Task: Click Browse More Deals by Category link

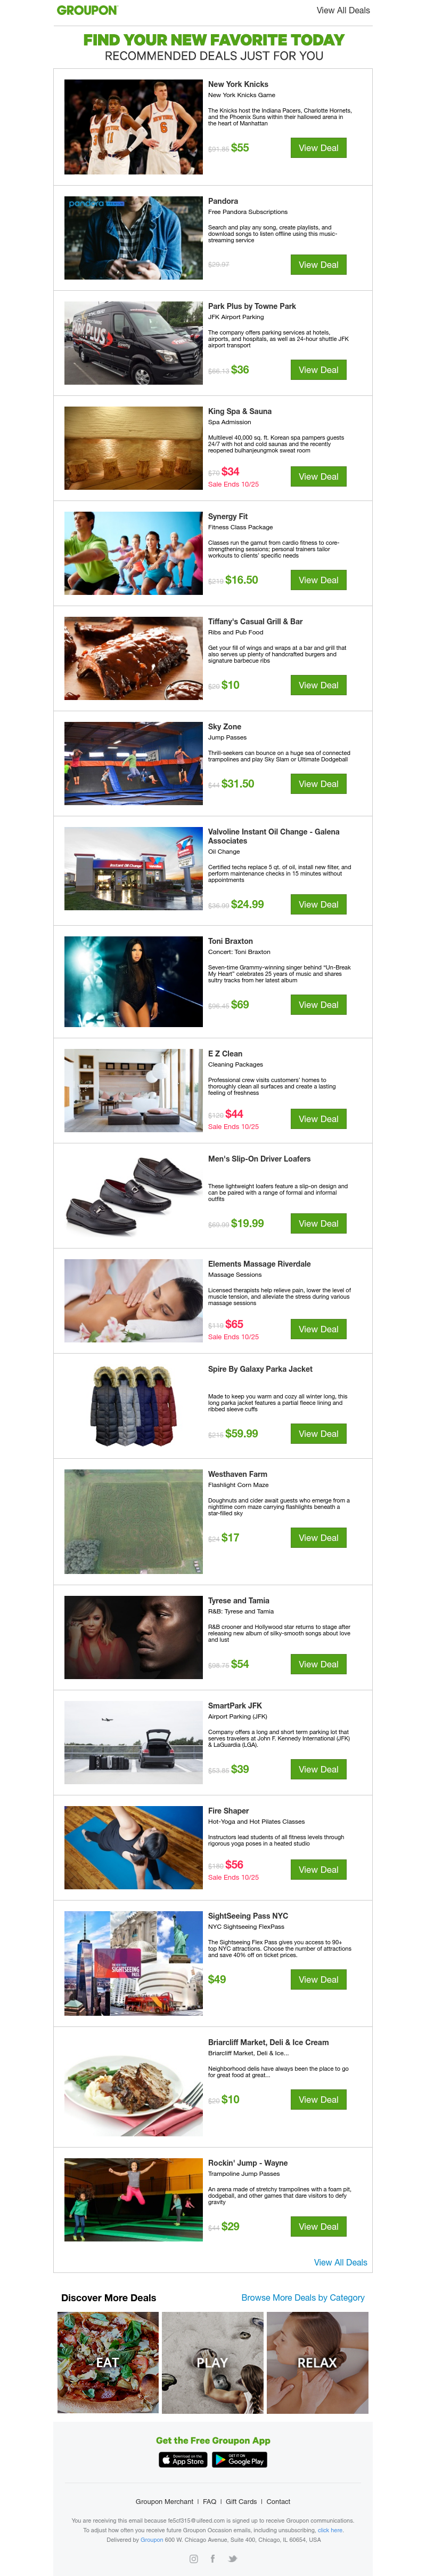Action: click(x=304, y=2297)
